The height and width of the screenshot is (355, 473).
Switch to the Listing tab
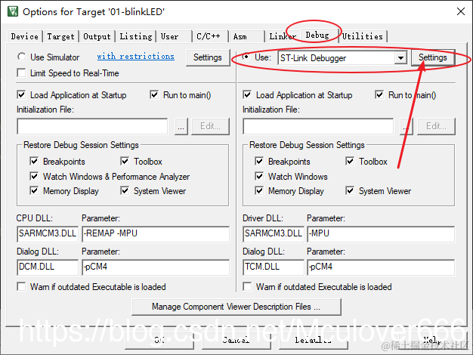[x=136, y=36]
